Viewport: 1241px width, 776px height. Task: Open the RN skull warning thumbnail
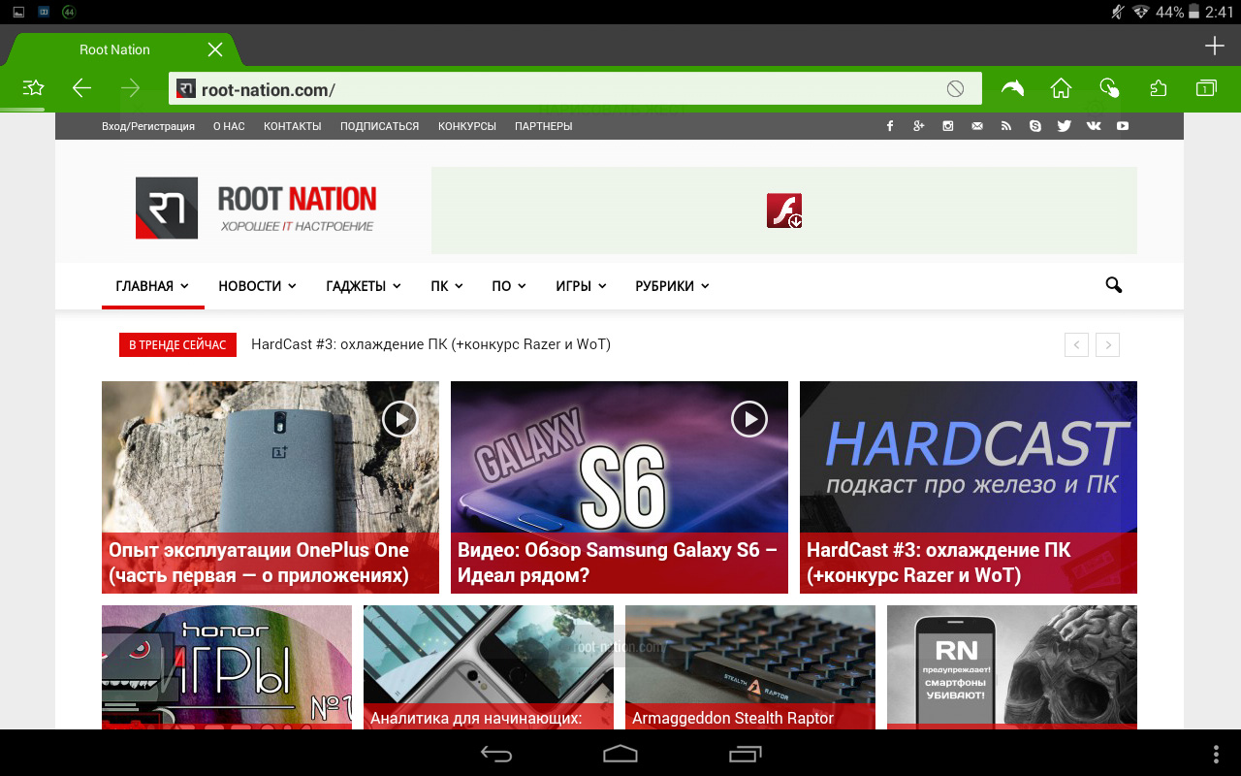[1012, 667]
